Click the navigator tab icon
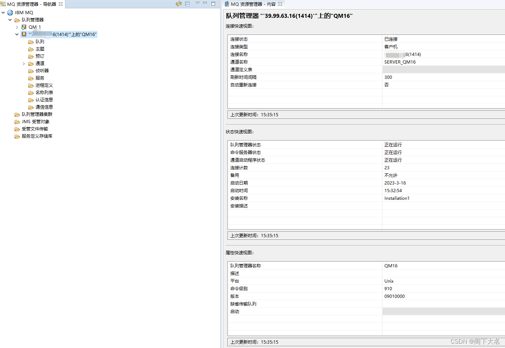Viewport: 505px width, 348px height. click(3, 4)
